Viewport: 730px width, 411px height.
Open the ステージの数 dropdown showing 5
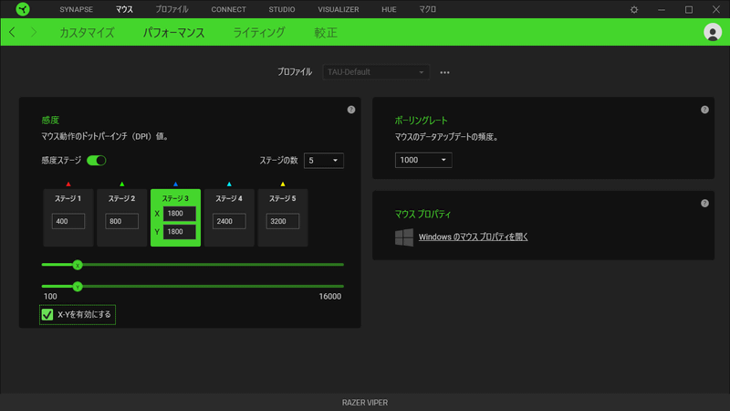(x=324, y=161)
